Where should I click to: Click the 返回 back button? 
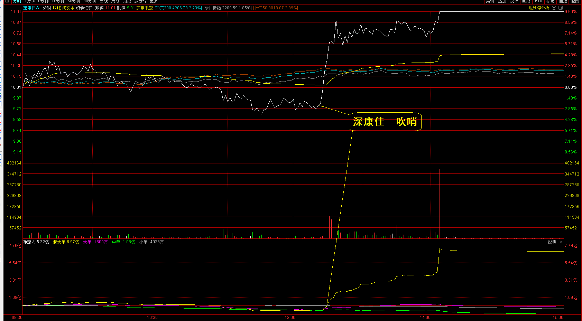[x=575, y=1]
